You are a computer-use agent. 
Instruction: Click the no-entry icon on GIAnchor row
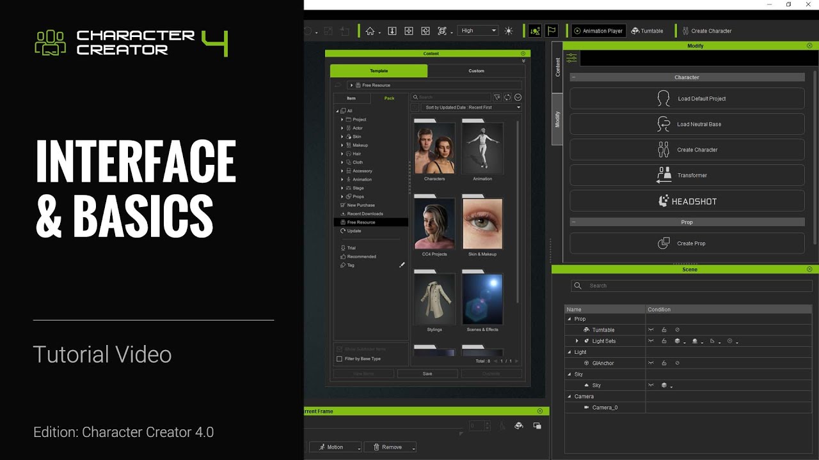click(677, 363)
